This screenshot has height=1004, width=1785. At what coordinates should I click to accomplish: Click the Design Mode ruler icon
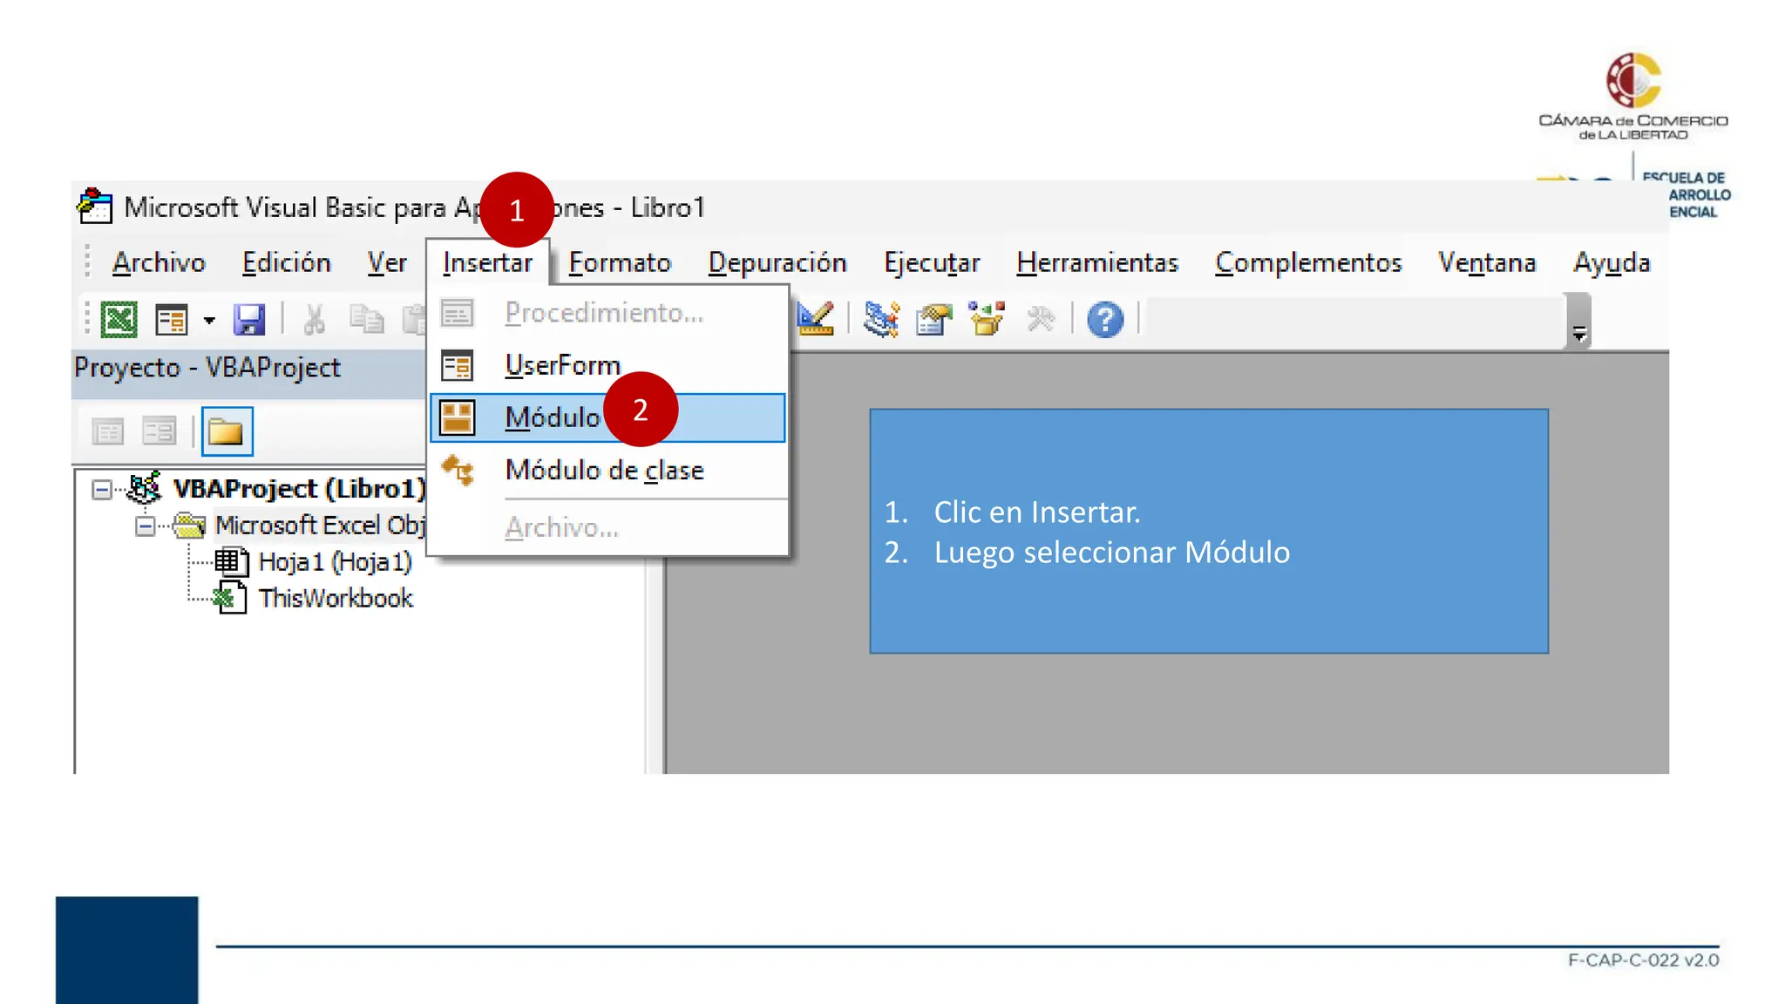coord(817,319)
